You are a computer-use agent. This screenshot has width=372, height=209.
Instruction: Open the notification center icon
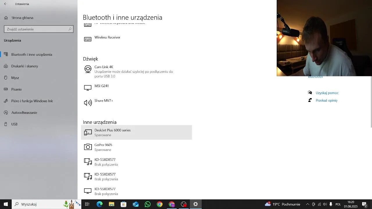pyautogui.click(x=364, y=204)
